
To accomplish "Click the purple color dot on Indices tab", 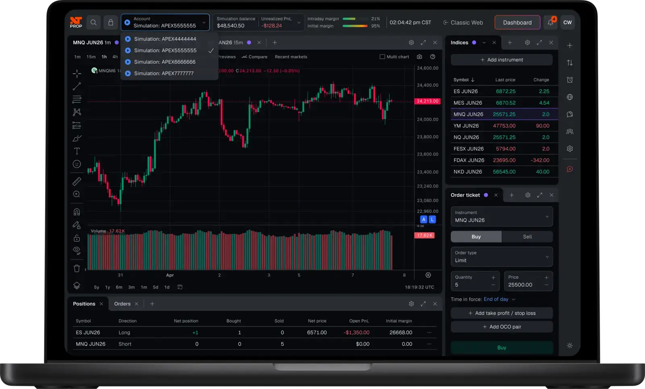I will 474,42.
